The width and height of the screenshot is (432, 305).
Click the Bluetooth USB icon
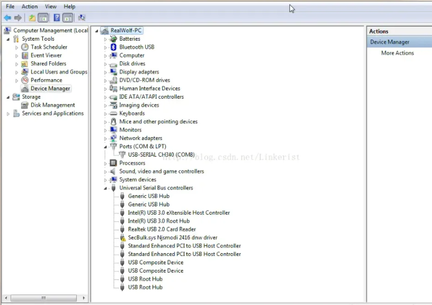113,47
